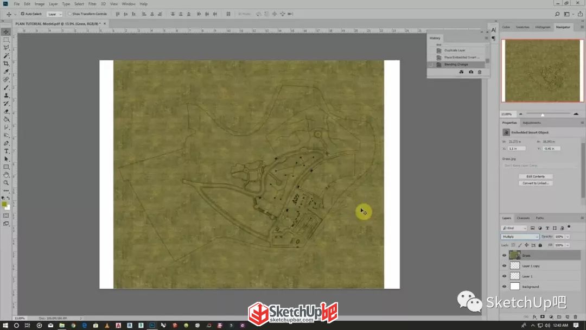Select the Pen tool

tap(6, 143)
